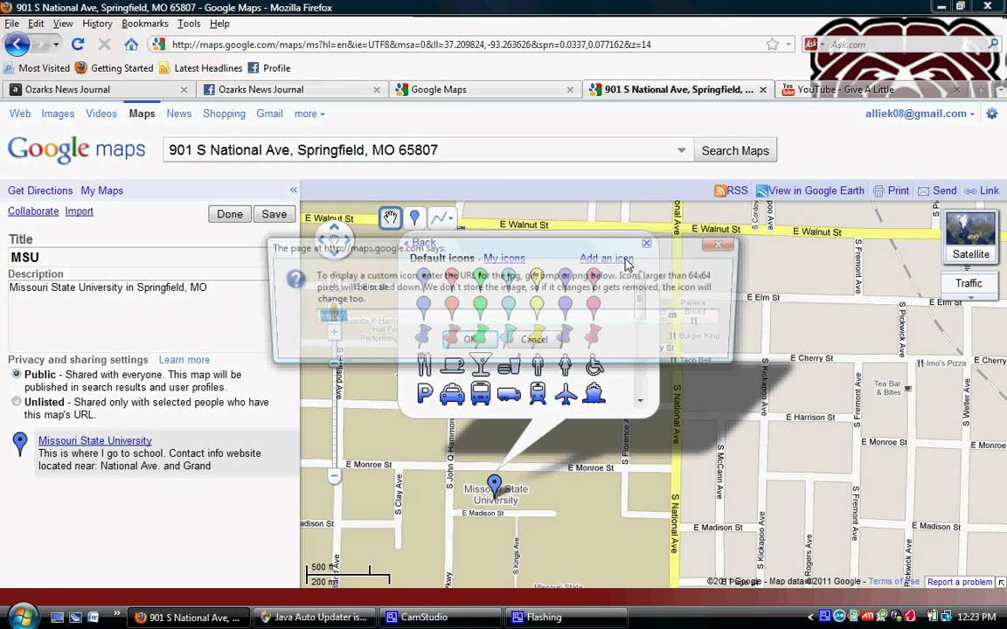This screenshot has width=1007, height=629.
Task: Click Send to email the map
Action: tap(938, 190)
